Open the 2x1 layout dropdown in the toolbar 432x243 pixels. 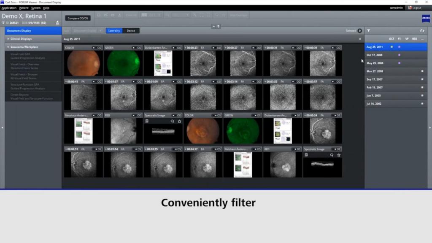click(159, 15)
